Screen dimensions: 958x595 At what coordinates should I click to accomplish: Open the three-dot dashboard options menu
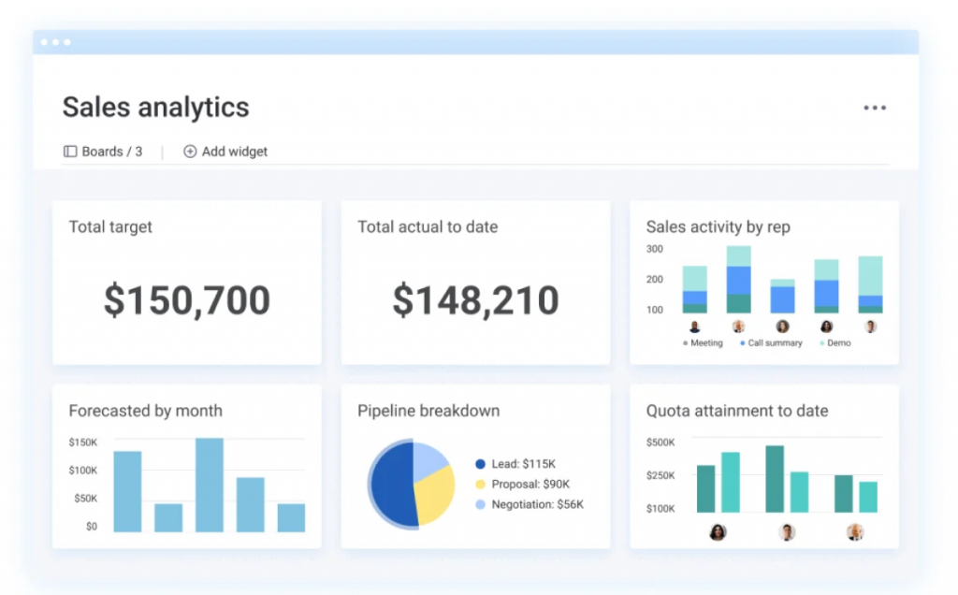(875, 109)
